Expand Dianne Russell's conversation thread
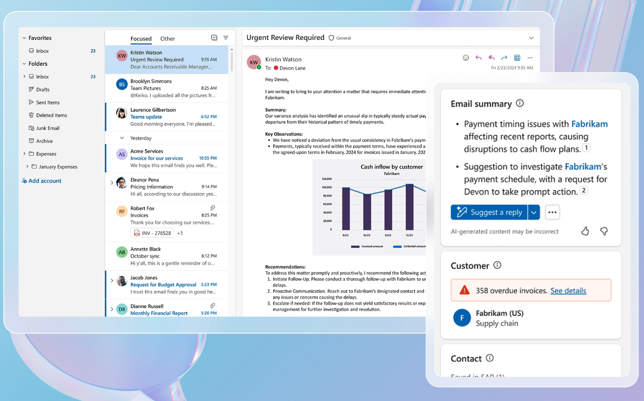This screenshot has width=644, height=401. click(112, 309)
